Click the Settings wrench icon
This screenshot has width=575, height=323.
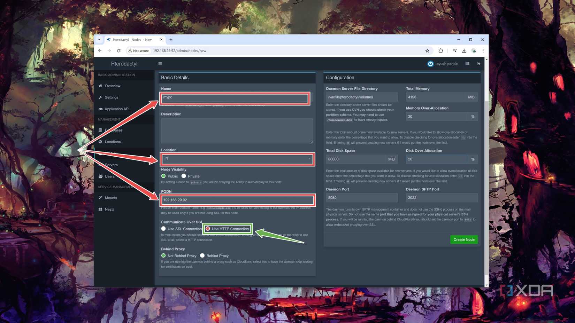[x=100, y=97]
